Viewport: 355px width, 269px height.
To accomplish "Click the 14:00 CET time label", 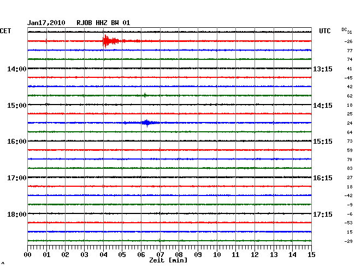I will [17, 69].
